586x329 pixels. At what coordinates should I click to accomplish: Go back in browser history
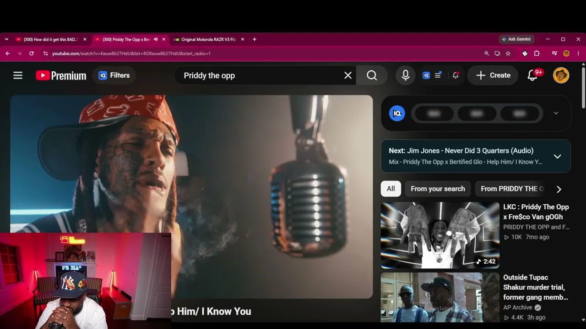pos(7,53)
